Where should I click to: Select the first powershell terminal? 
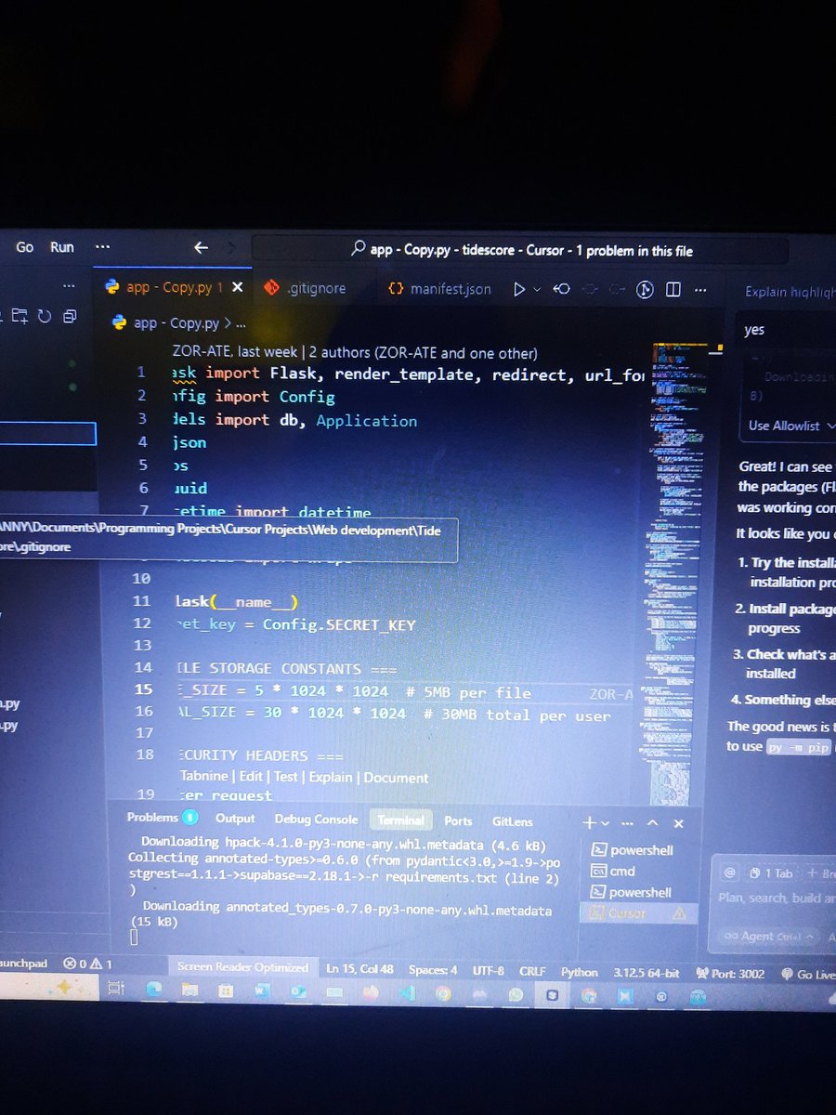[x=633, y=849]
